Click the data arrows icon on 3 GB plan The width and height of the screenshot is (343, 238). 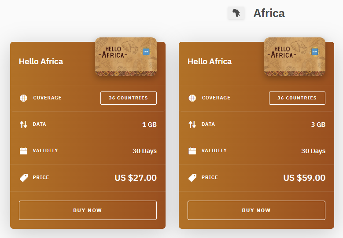(x=192, y=124)
